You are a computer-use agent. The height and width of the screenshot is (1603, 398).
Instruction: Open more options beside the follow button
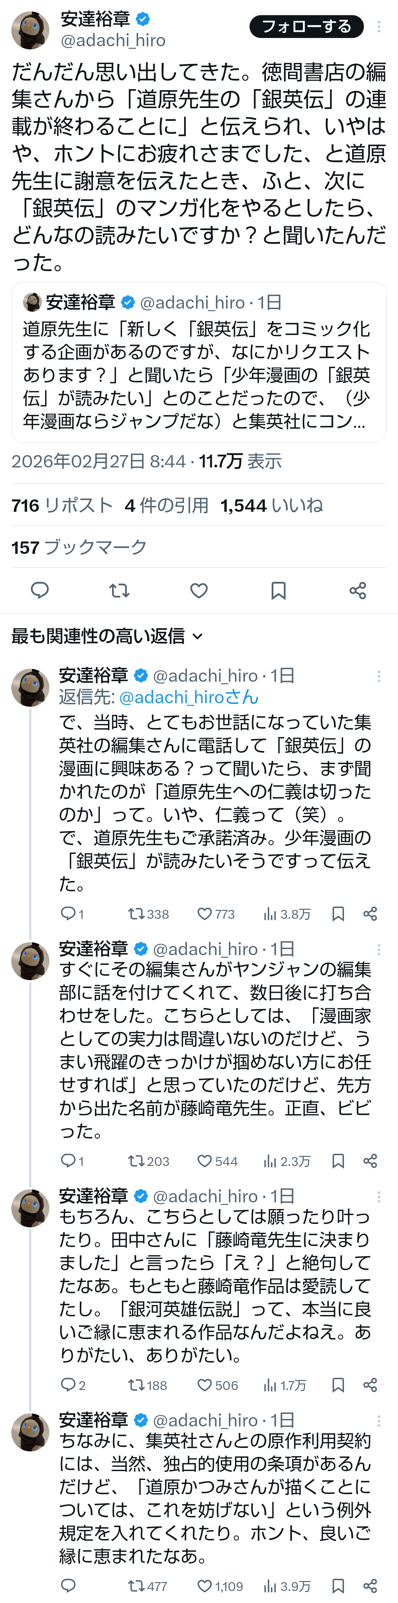pos(379,27)
